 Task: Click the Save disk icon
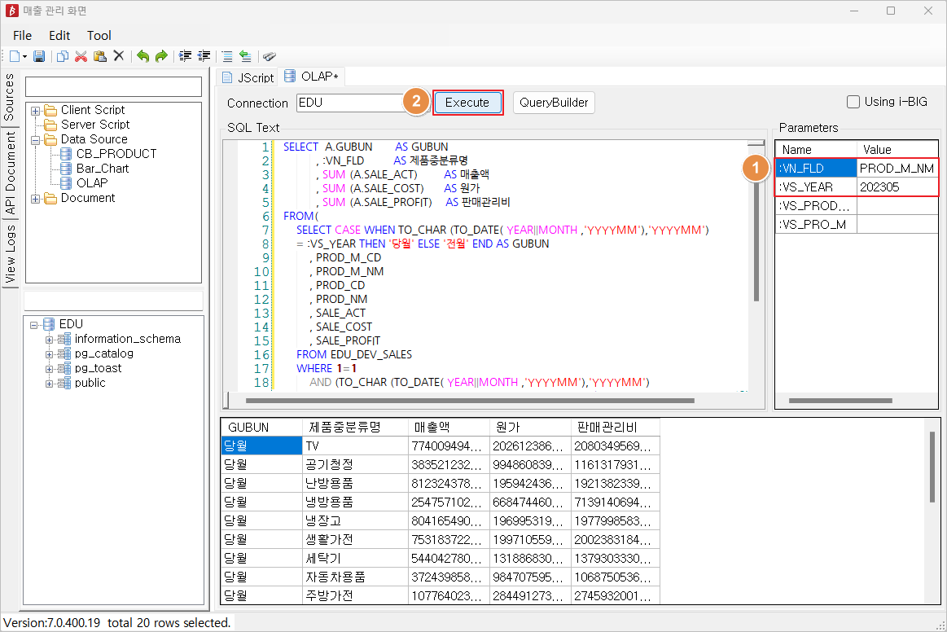coord(39,56)
